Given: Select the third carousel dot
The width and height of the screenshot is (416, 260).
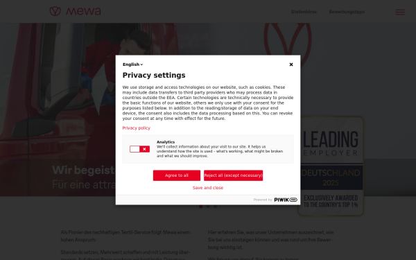Looking at the screenshot, I should pos(215,207).
